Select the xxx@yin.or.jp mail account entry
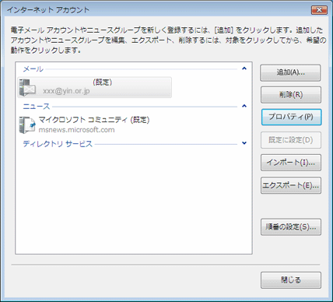This screenshot has height=302, width=333. tap(94, 87)
